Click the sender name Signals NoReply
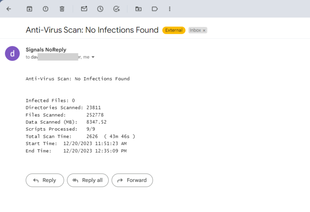Image resolution: width=310 pixels, height=212 pixels. pyautogui.click(x=46, y=50)
